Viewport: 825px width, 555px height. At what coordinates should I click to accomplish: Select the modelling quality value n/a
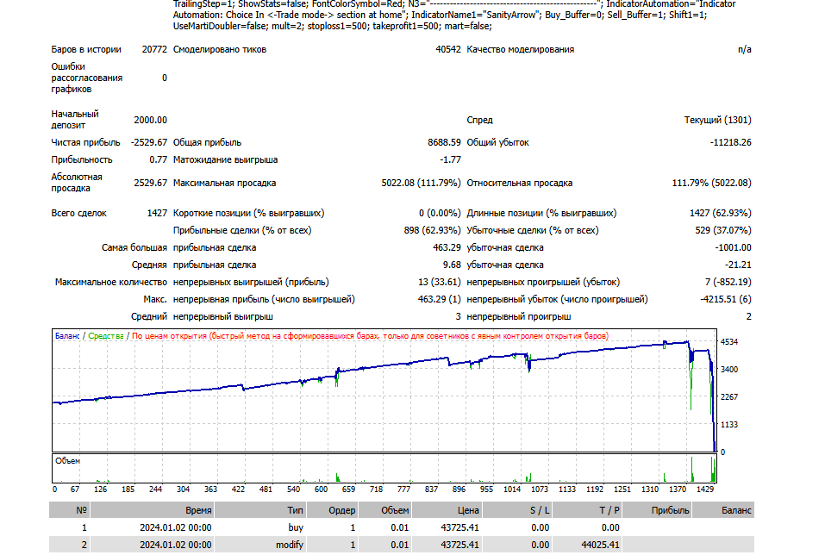point(745,49)
